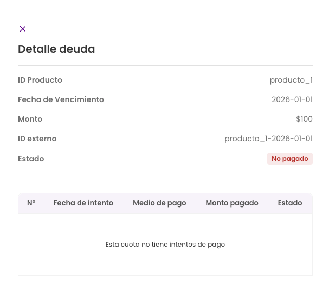Viewport: 329px width, 282px height.
Task: Click the $100 amount value
Action: (x=304, y=119)
